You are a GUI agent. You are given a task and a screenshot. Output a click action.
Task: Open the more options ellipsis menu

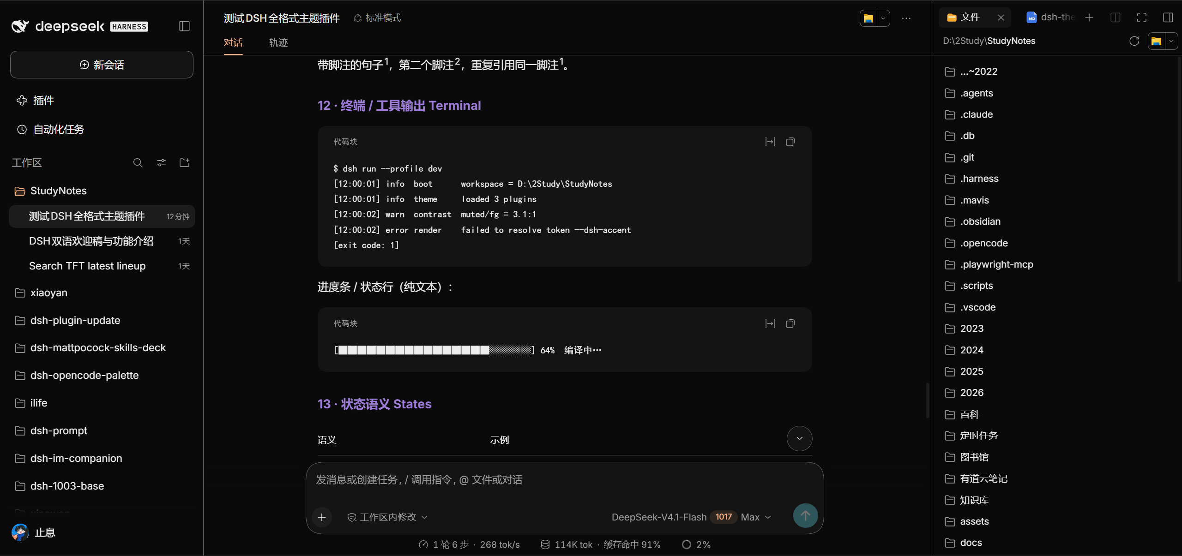[906, 18]
